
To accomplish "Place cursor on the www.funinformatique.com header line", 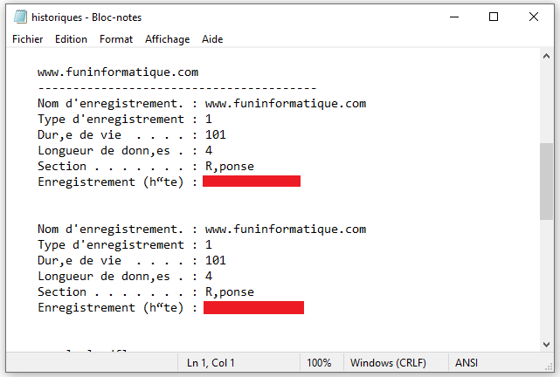I will 118,72.
